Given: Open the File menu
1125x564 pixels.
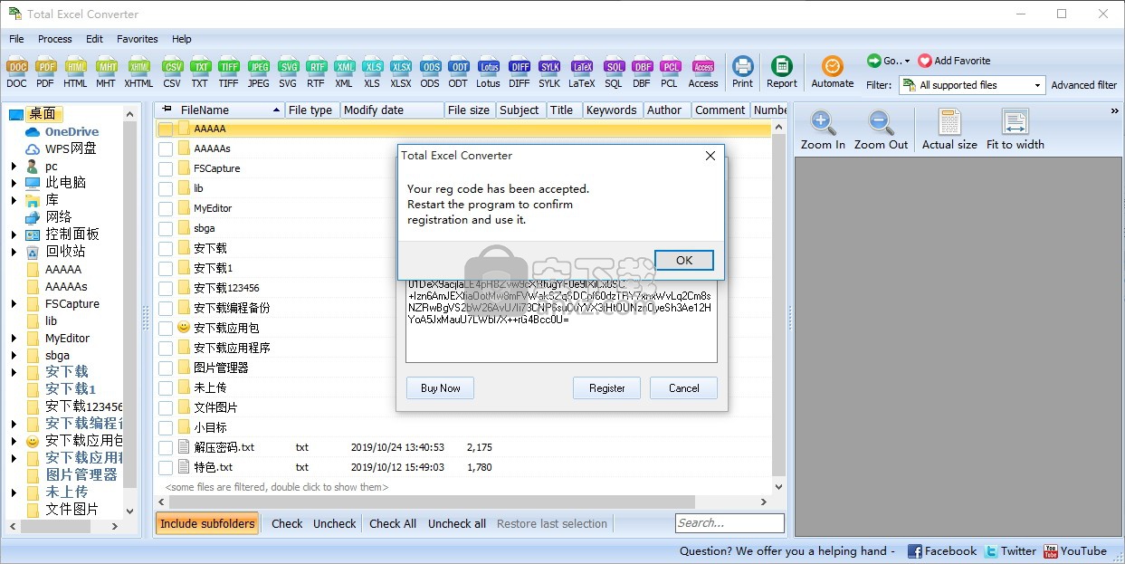Looking at the screenshot, I should point(16,39).
